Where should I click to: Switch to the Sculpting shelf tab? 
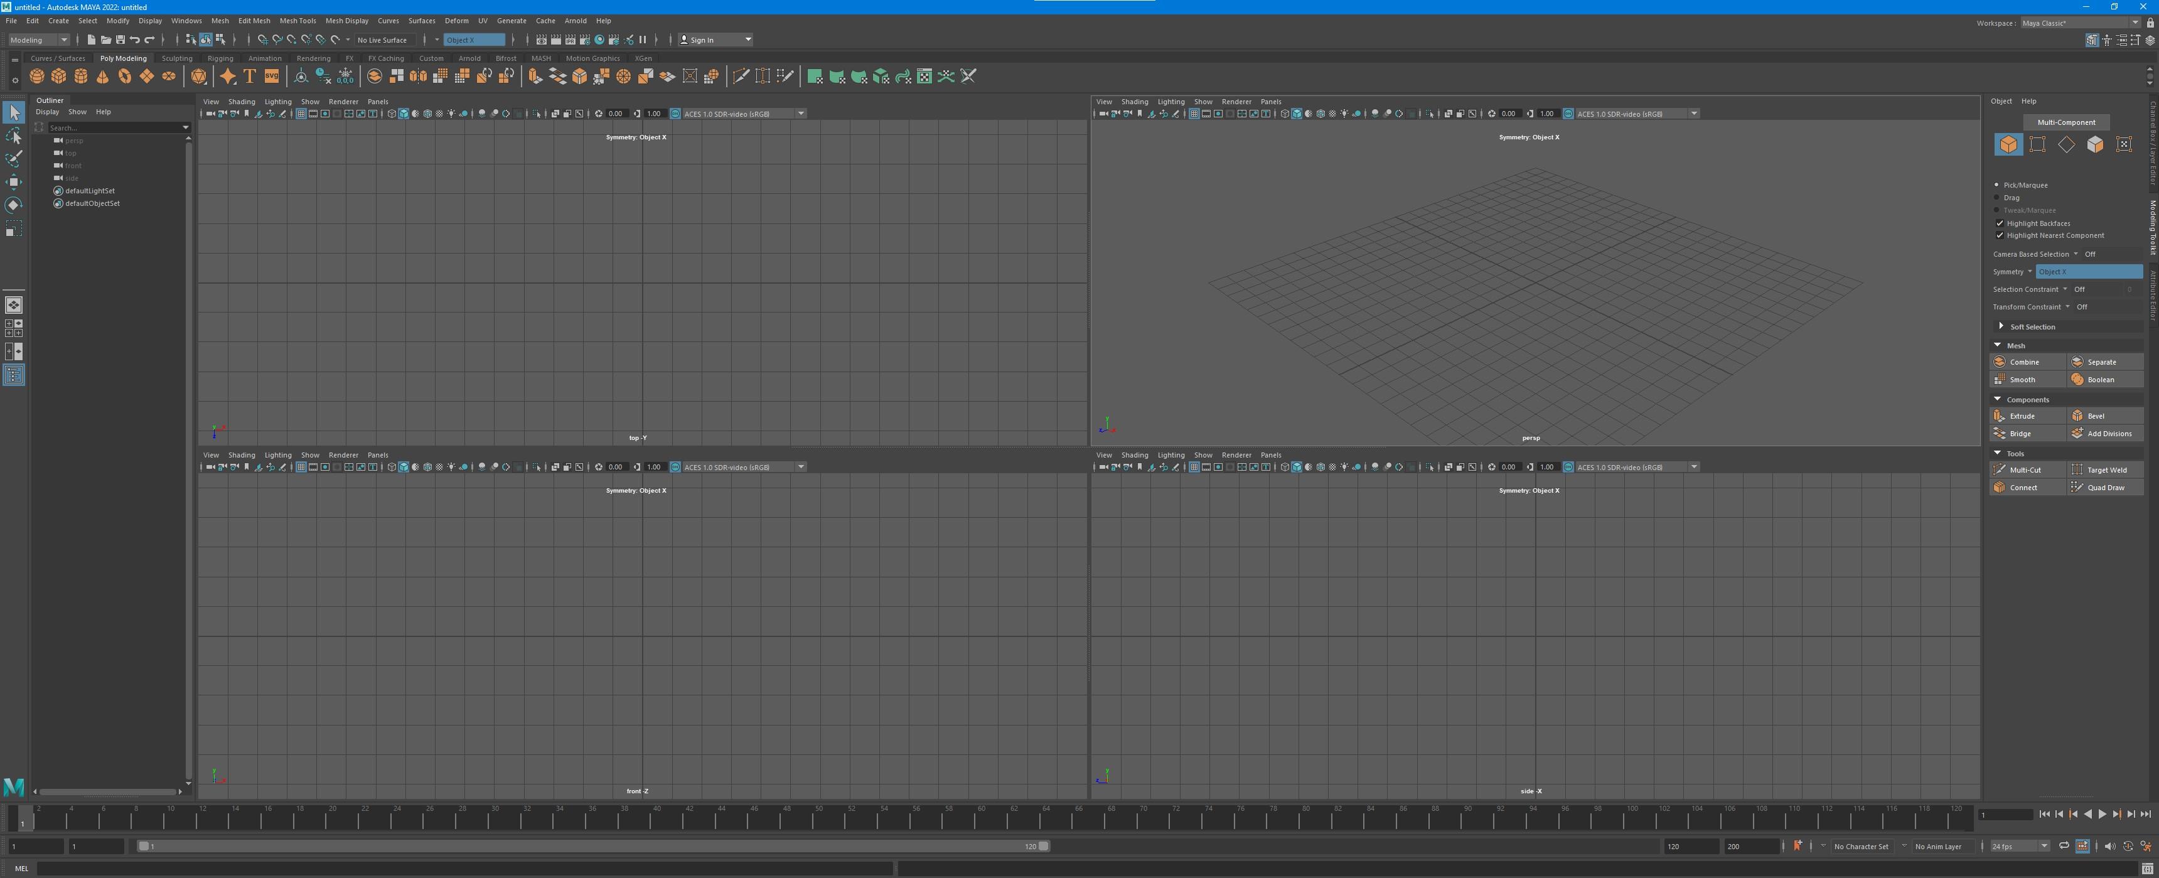[x=177, y=58]
